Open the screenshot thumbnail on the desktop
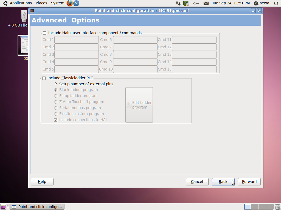Screen dimensions: 281x210 point(23,45)
